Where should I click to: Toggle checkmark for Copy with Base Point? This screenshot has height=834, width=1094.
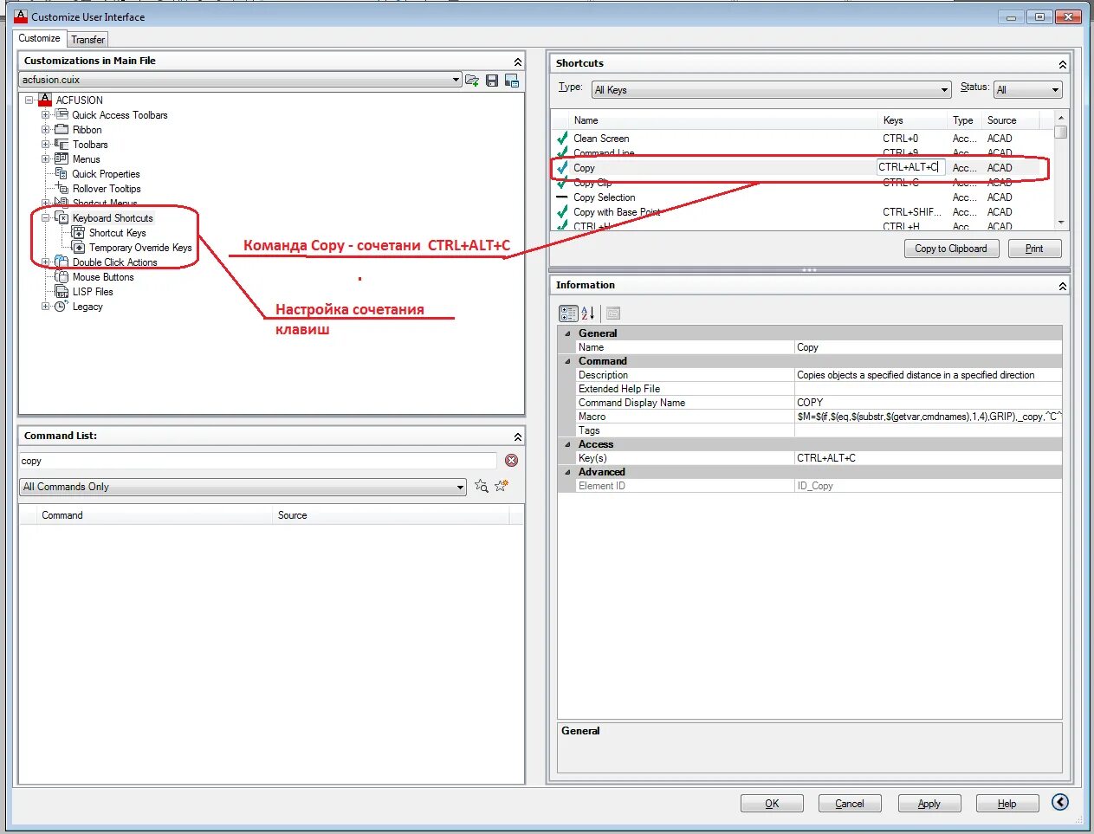(x=562, y=211)
